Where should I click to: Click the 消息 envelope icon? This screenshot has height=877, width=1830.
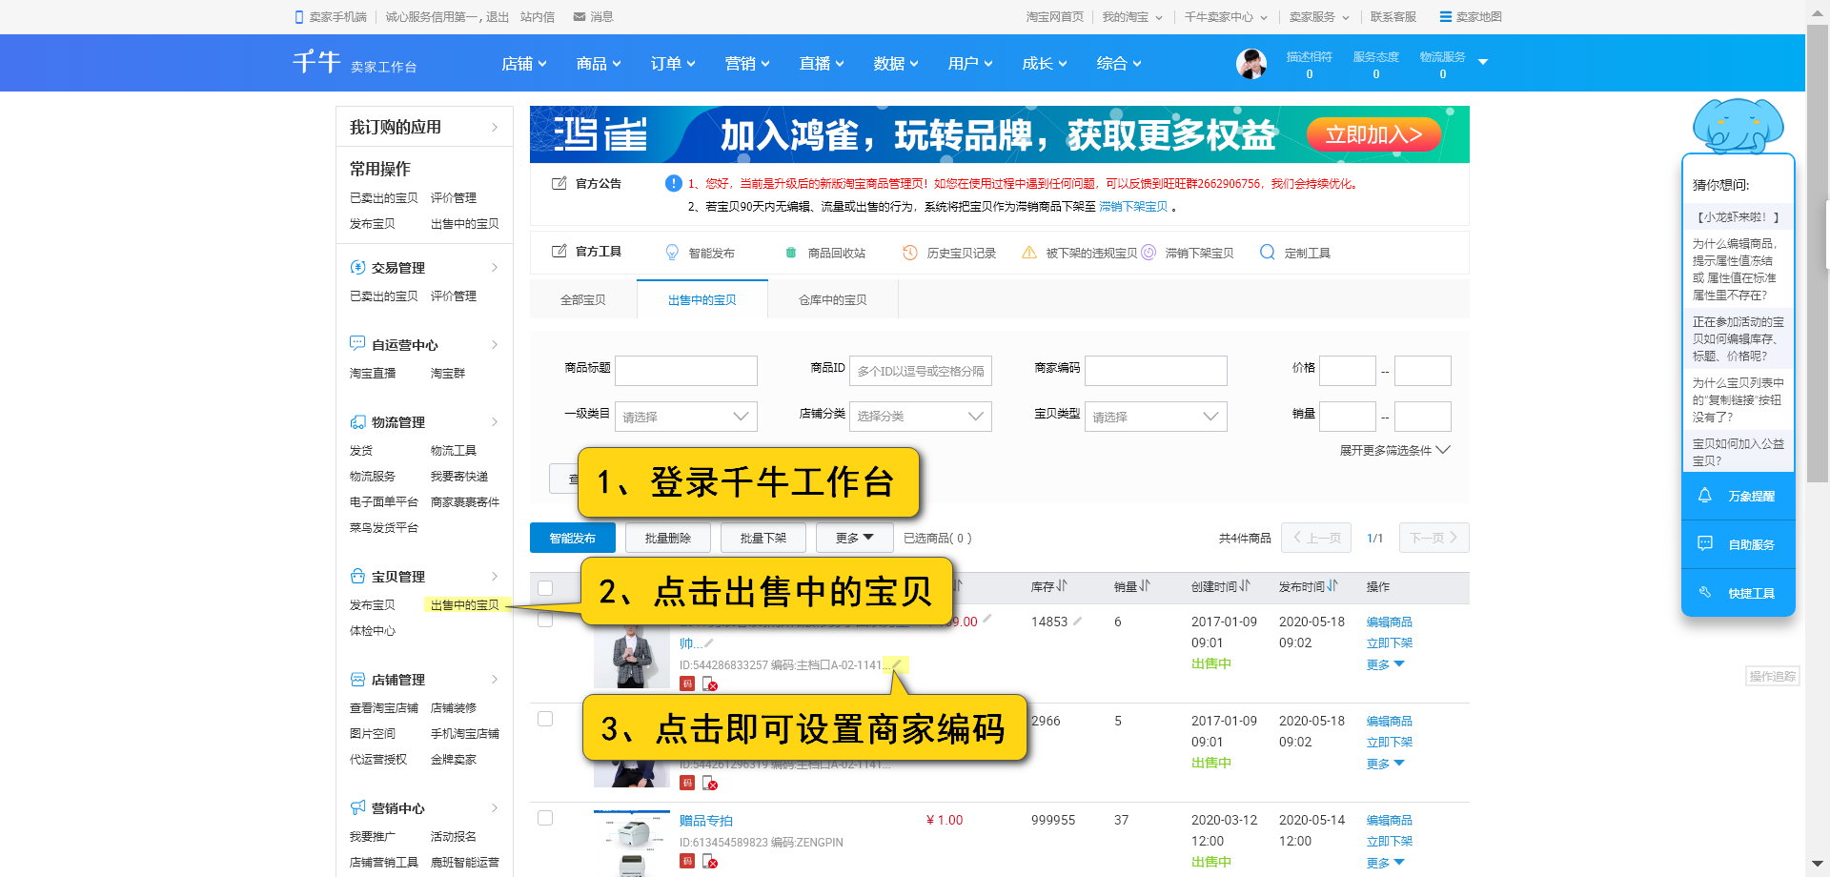pyautogui.click(x=579, y=17)
